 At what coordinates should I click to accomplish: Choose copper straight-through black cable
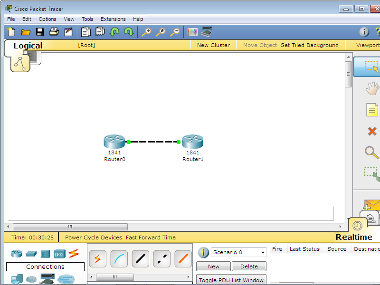(x=141, y=258)
